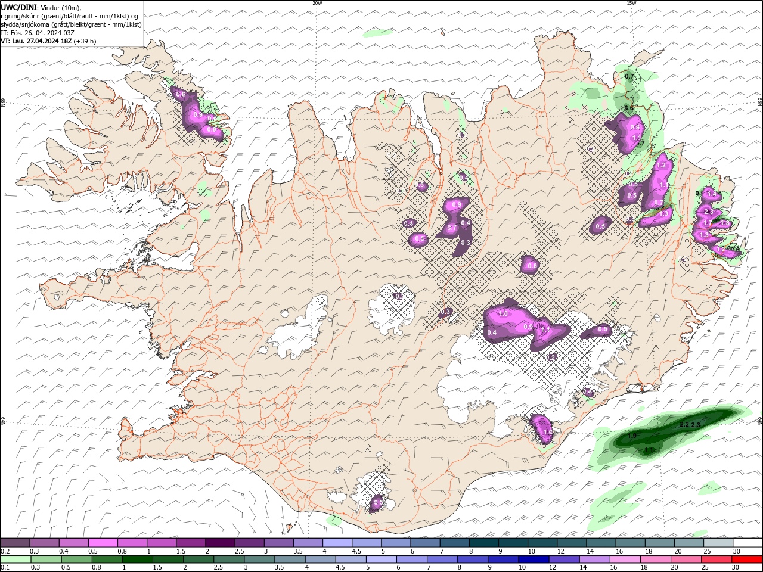Pick rain-scale swatch between 0.1 and 0.3
Viewport: 763px width, 572px height.
[15, 559]
